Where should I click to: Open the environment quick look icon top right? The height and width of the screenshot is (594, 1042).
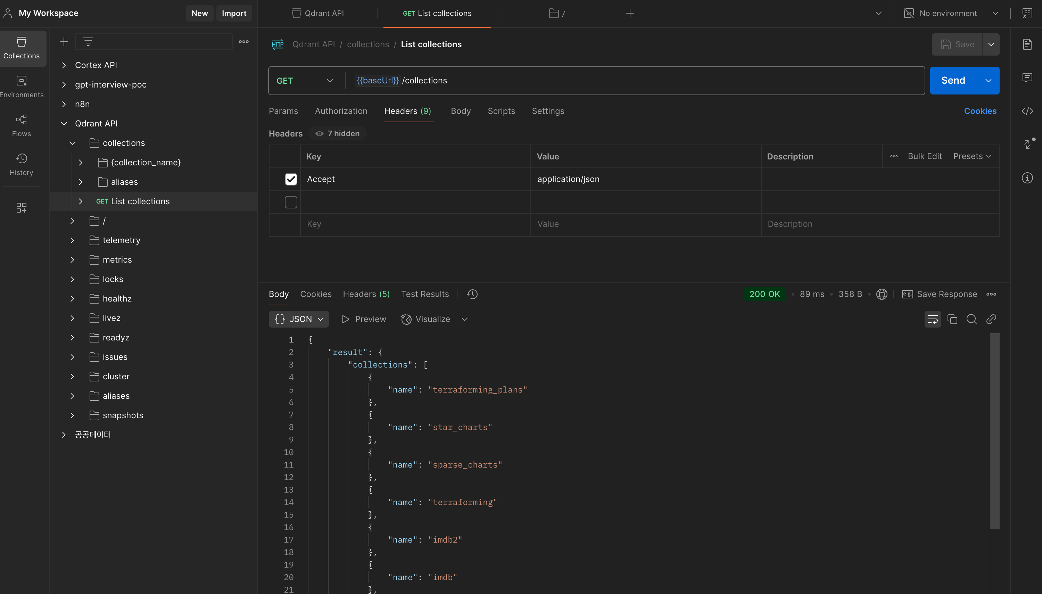1027,14
